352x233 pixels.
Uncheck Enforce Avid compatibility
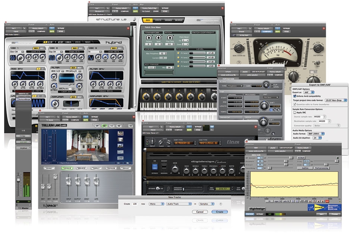(295, 96)
